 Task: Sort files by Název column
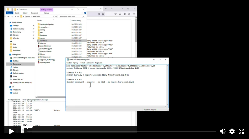pyautogui.click(x=40, y=20)
